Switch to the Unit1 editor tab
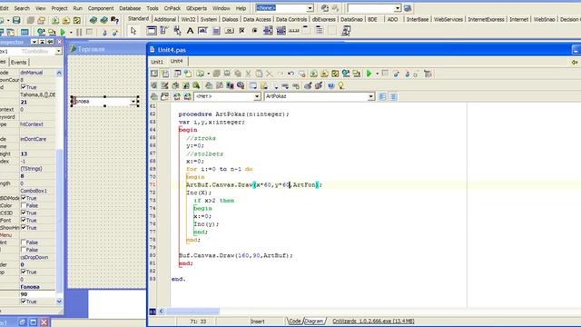Screen dimensions: 581x327 point(157,62)
